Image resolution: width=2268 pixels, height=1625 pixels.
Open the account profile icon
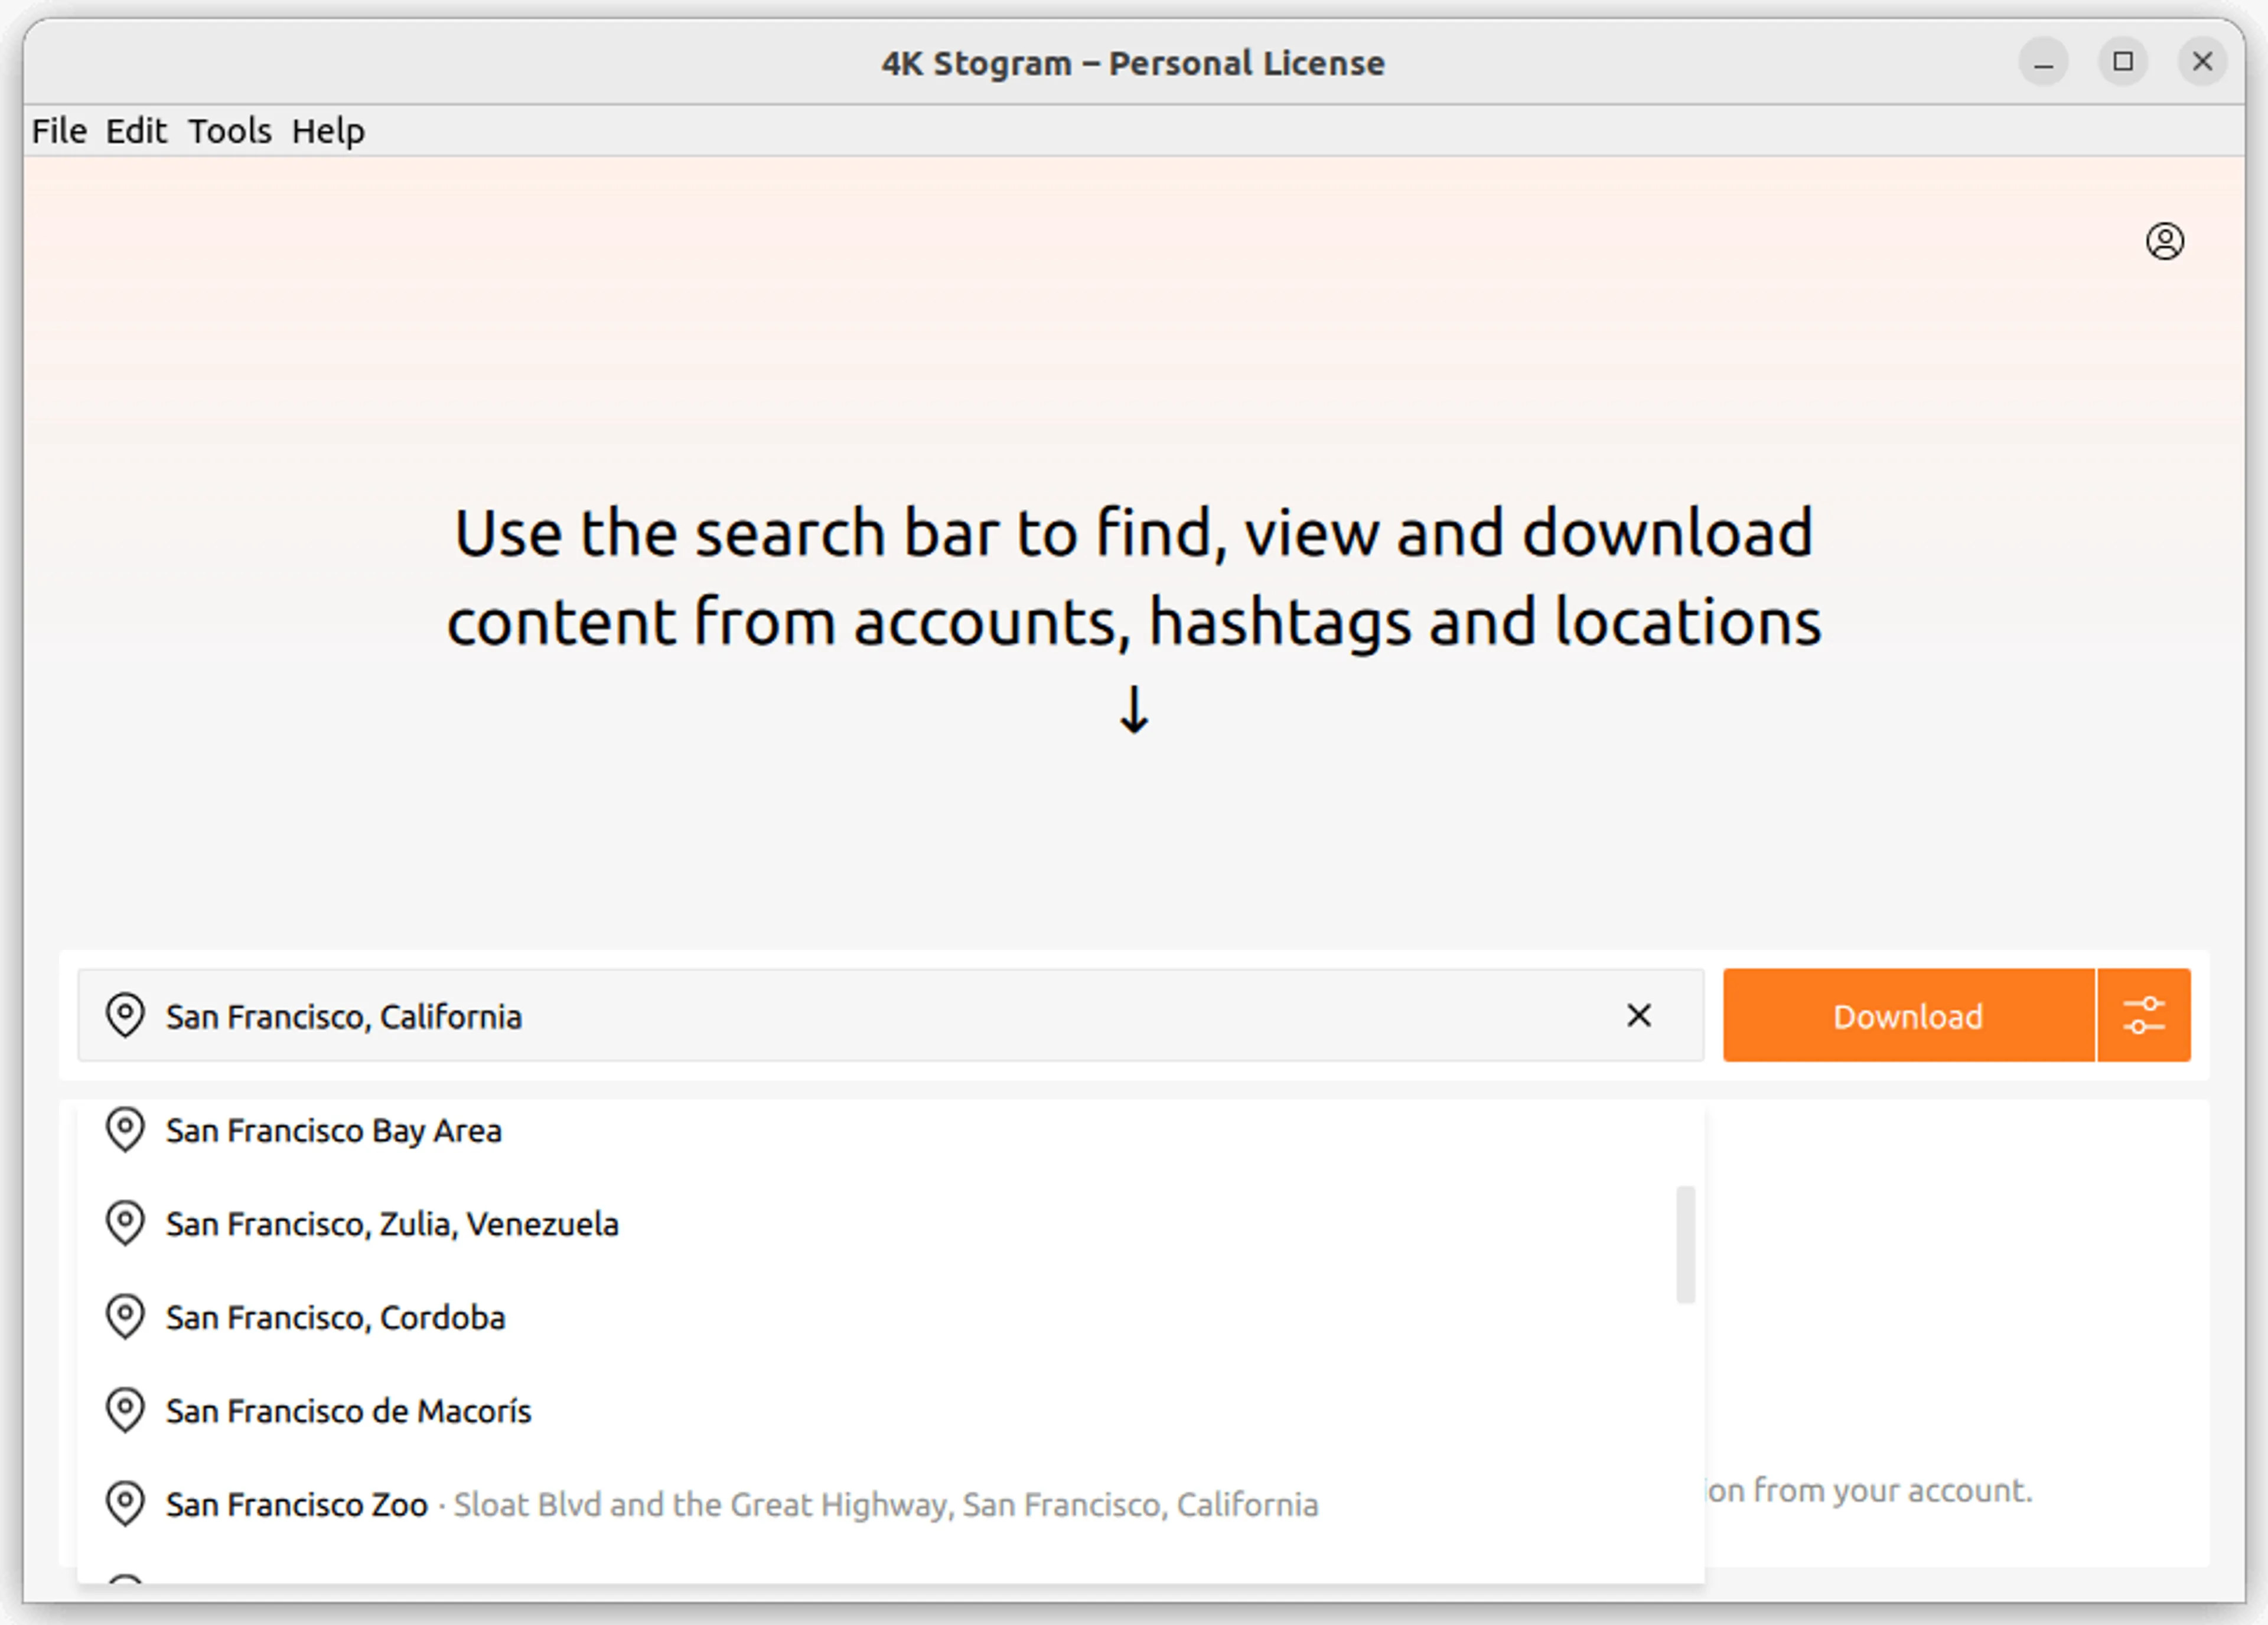click(x=2164, y=241)
